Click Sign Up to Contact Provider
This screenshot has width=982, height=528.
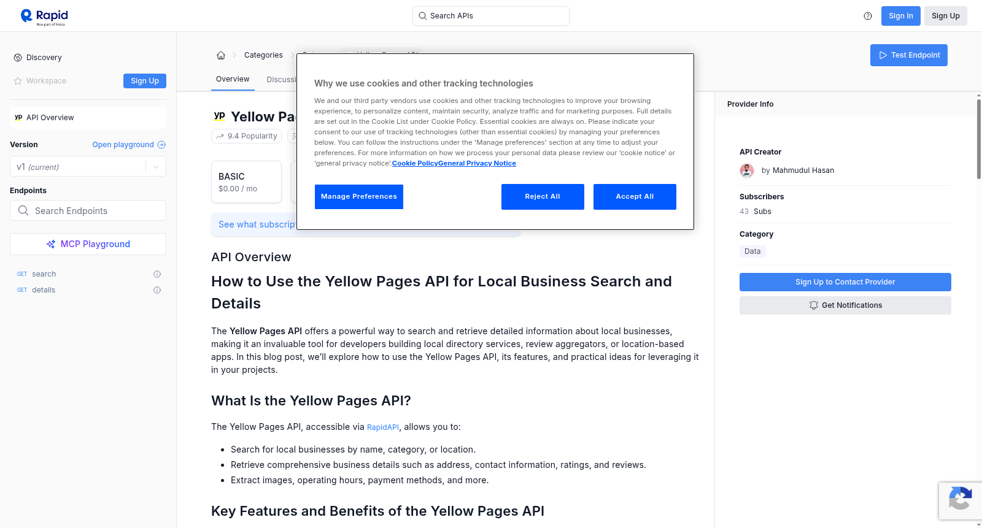coord(845,282)
